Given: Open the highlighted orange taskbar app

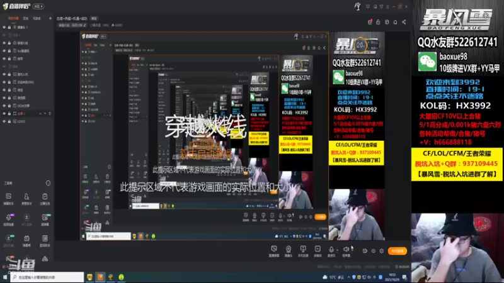Looking at the screenshot, I should (x=100, y=277).
